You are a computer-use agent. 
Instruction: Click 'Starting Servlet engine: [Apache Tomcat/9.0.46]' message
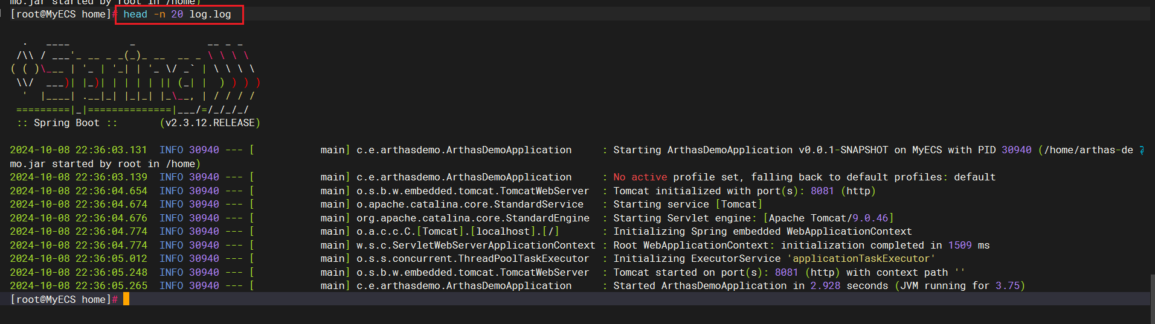click(753, 218)
